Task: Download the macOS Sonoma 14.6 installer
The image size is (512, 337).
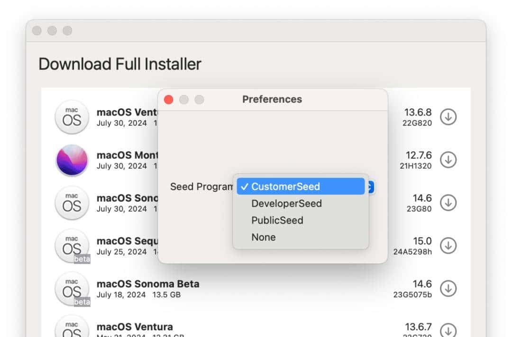Action: pos(448,203)
